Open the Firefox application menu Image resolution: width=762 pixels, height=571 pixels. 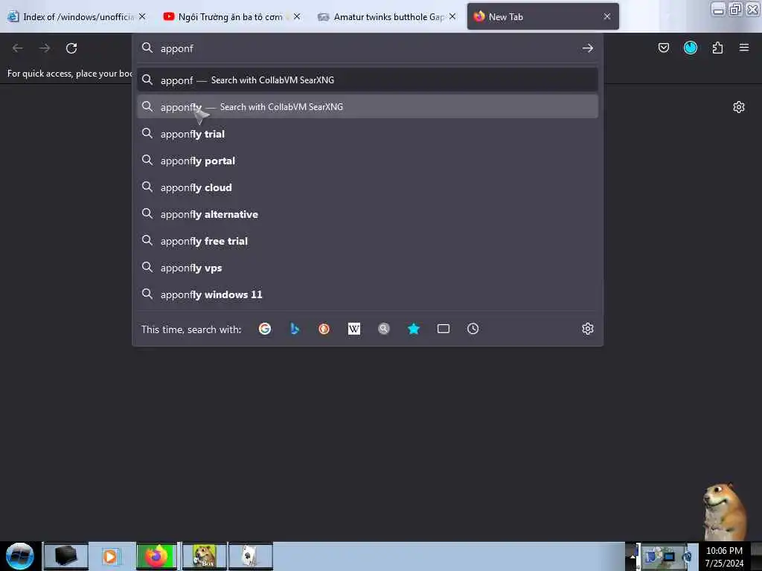tap(744, 48)
